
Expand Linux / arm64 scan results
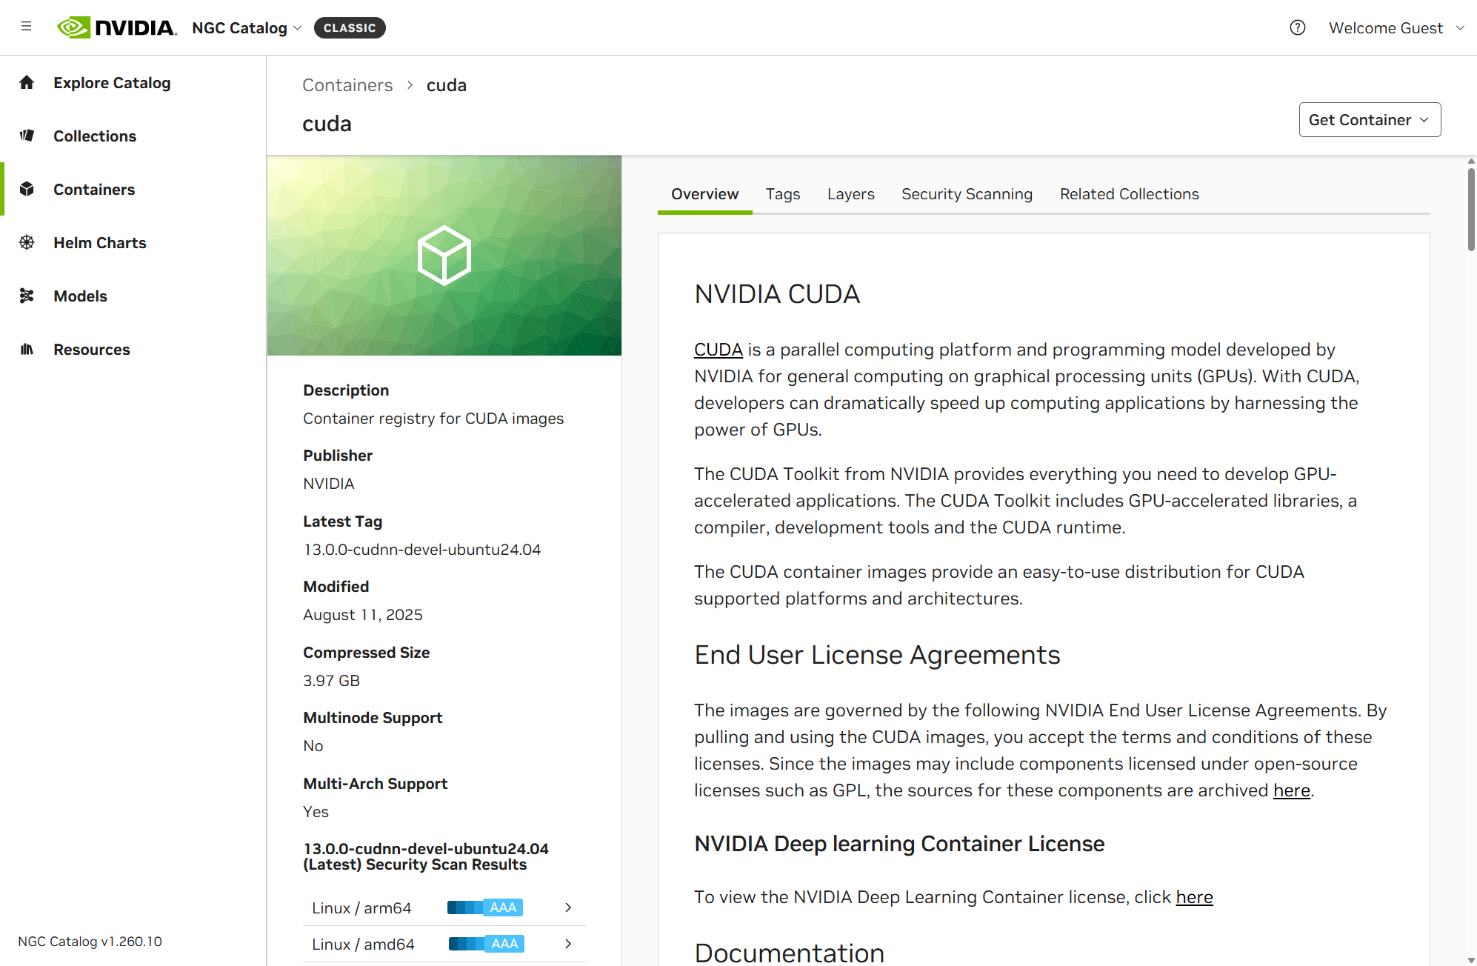[567, 907]
